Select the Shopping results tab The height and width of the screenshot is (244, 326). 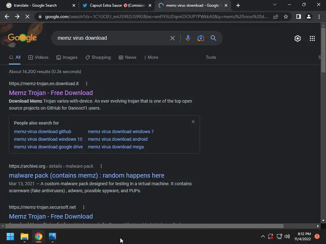click(98, 57)
